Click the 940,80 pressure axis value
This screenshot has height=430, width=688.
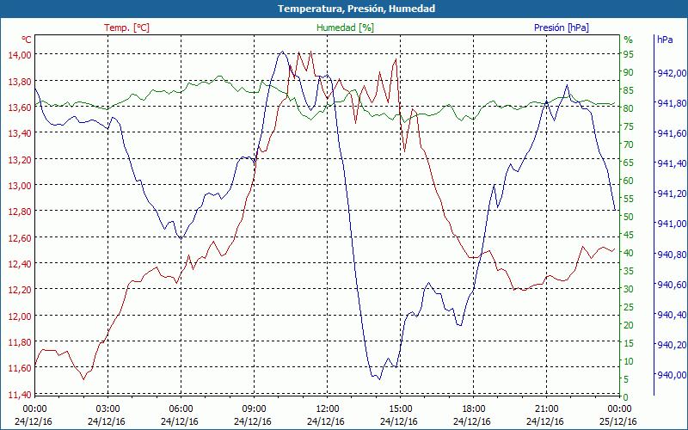pos(672,255)
